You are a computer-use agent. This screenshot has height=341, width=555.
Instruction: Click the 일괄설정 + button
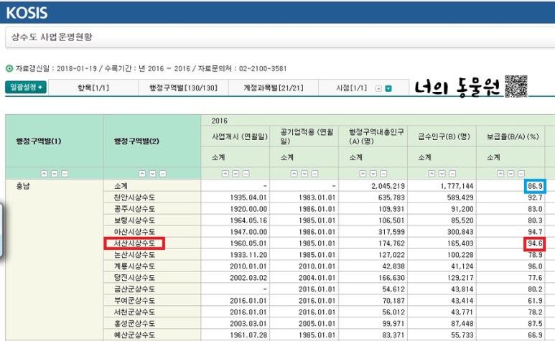[x=26, y=88]
